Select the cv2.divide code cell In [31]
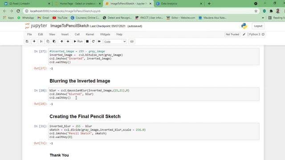 [154, 132]
